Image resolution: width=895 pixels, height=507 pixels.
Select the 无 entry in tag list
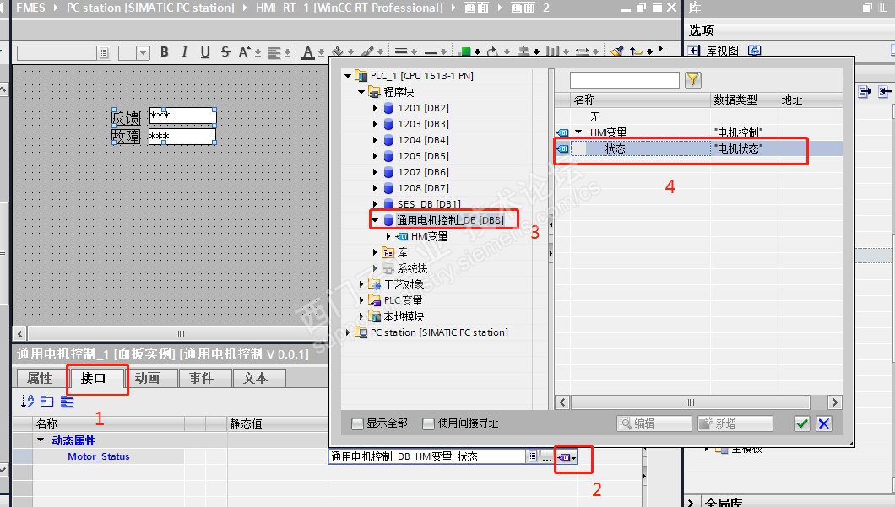point(594,117)
